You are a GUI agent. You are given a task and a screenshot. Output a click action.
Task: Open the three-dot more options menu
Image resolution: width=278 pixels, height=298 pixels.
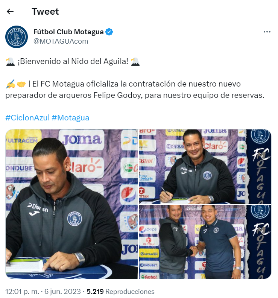[267, 32]
